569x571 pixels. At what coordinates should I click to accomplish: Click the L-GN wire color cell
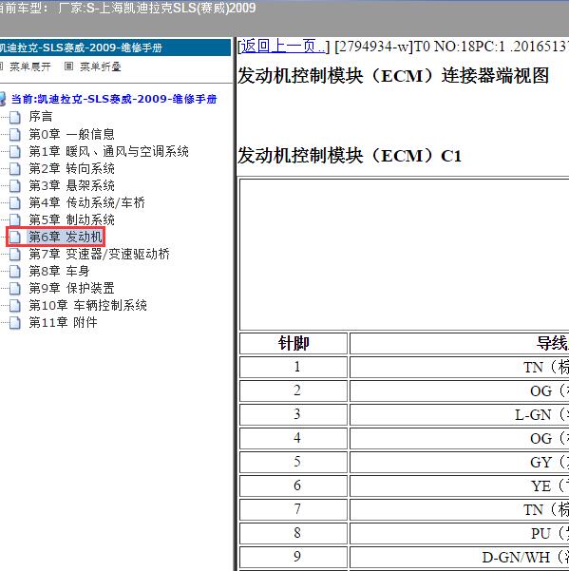[x=459, y=414]
